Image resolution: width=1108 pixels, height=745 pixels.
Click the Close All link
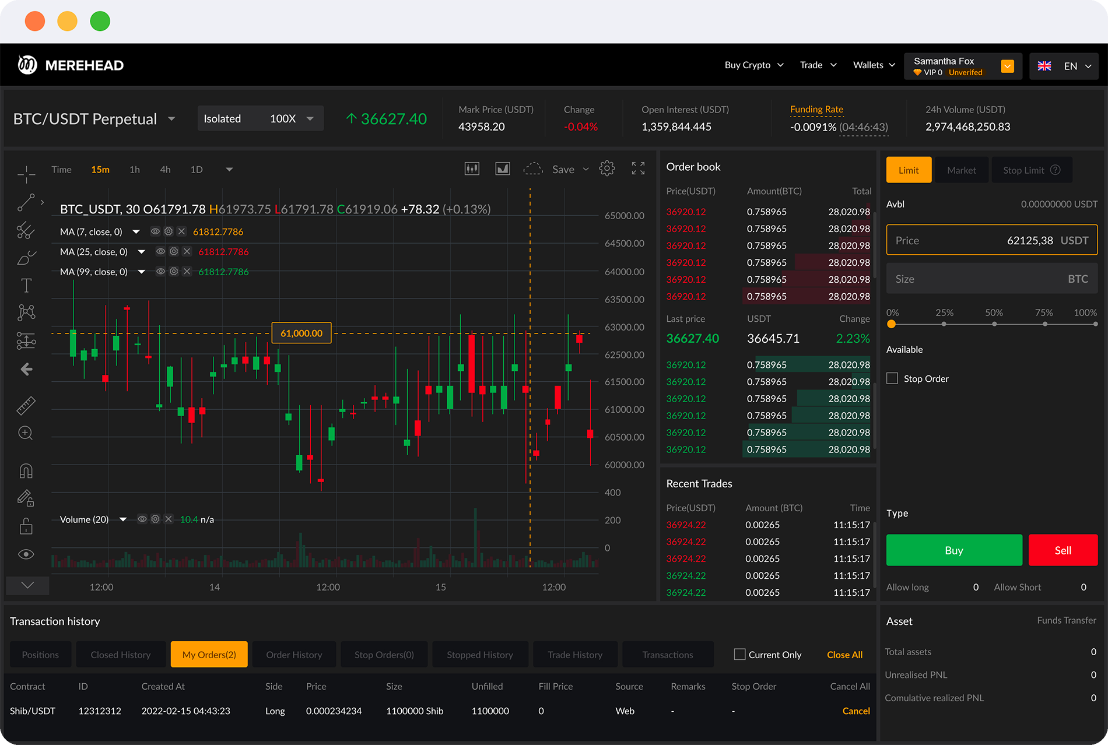pyautogui.click(x=844, y=655)
